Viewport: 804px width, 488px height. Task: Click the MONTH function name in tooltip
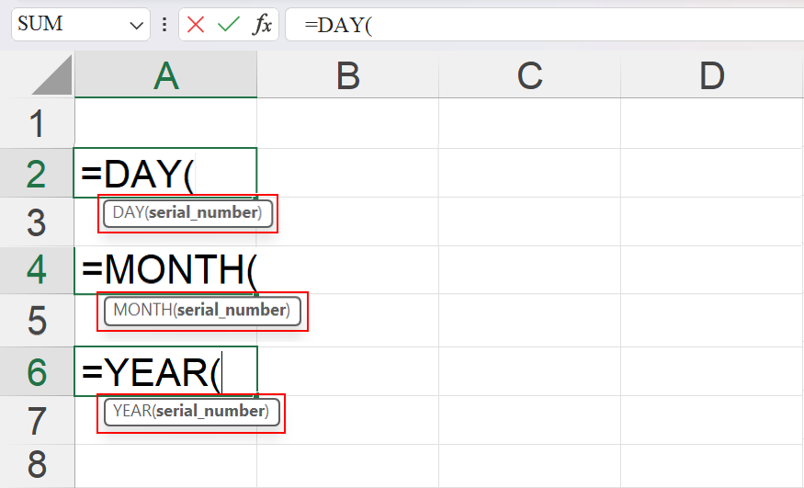point(142,311)
